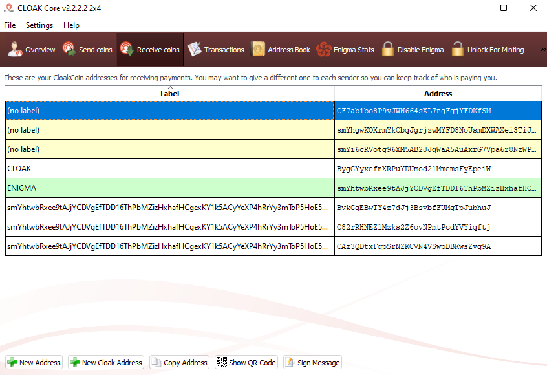Click the Sign Message pencil icon

pyautogui.click(x=290, y=362)
